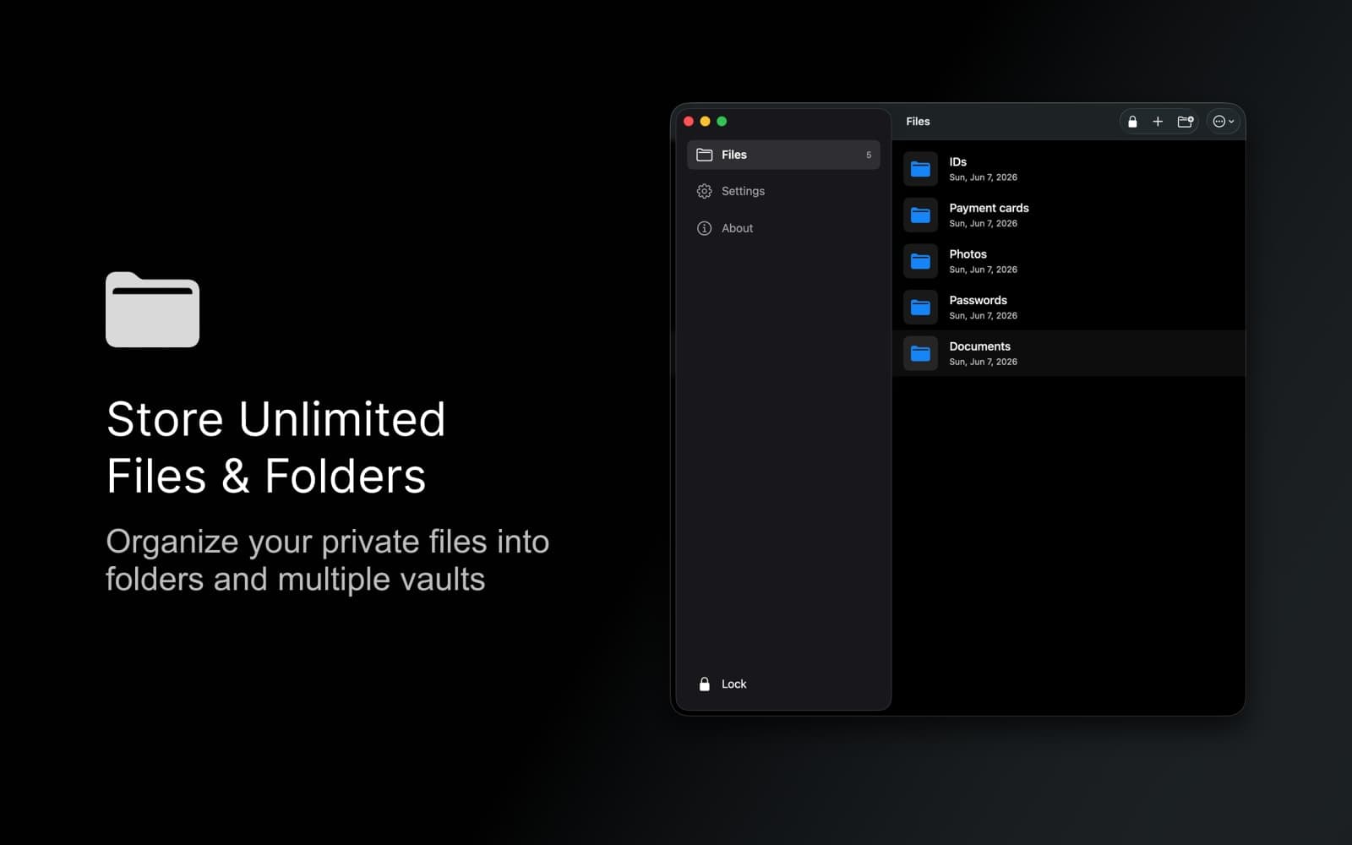Select the Photos folder name
1352x845 pixels.
coord(968,253)
